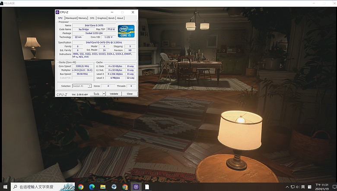
Task: Switch to the CPU tab
Action: coord(60,18)
